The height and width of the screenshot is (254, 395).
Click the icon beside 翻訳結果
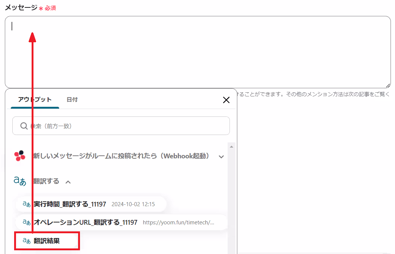26,241
